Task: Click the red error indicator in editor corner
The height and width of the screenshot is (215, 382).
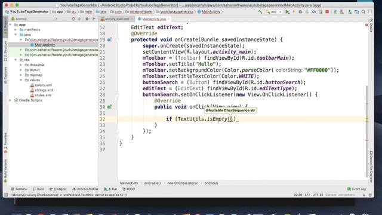Action: [x=366, y=25]
